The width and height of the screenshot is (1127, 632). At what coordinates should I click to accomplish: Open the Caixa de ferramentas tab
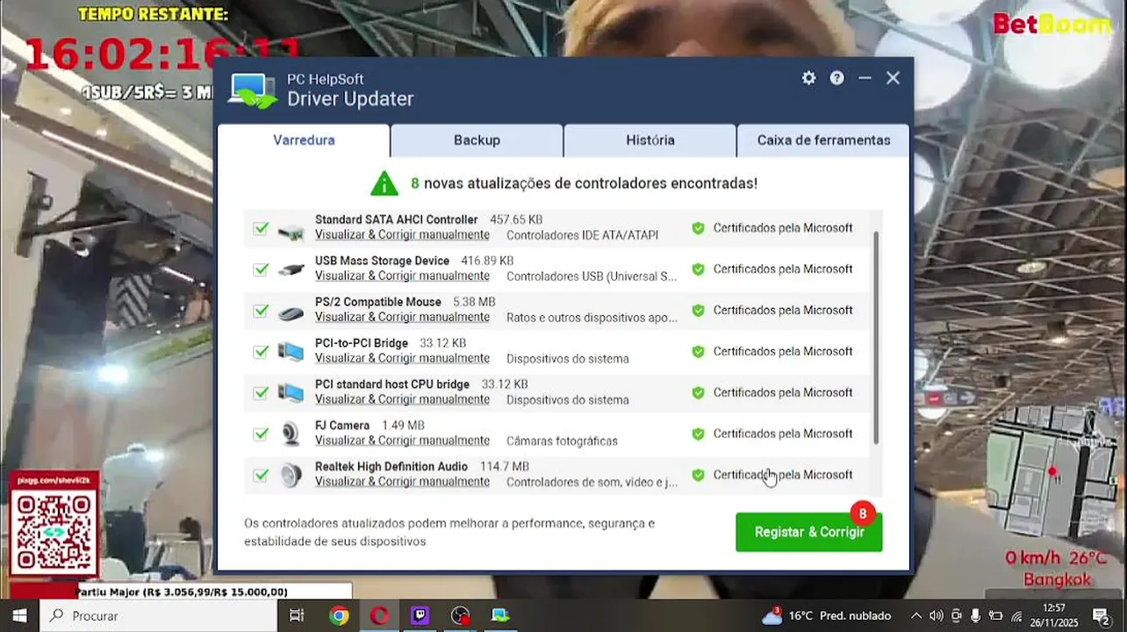(x=823, y=140)
